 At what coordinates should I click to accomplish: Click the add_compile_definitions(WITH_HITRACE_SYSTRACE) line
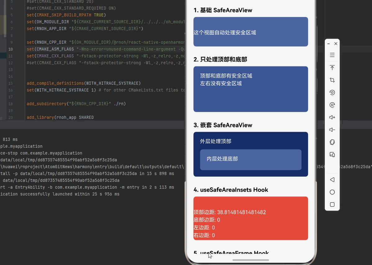click(84, 83)
